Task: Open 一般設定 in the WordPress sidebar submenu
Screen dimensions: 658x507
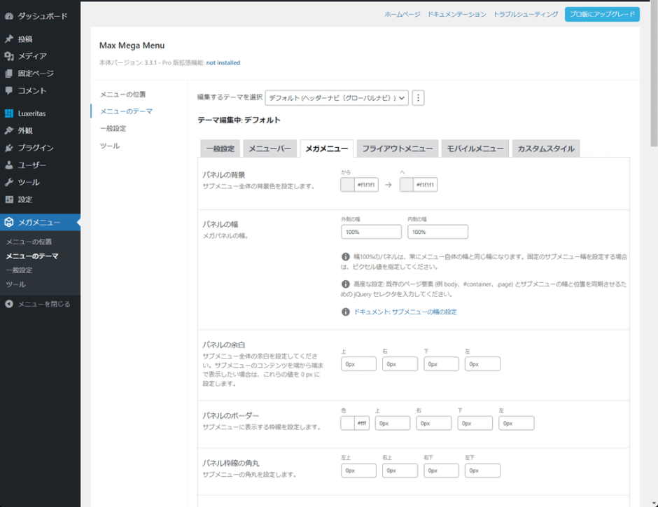Action: pos(19,270)
